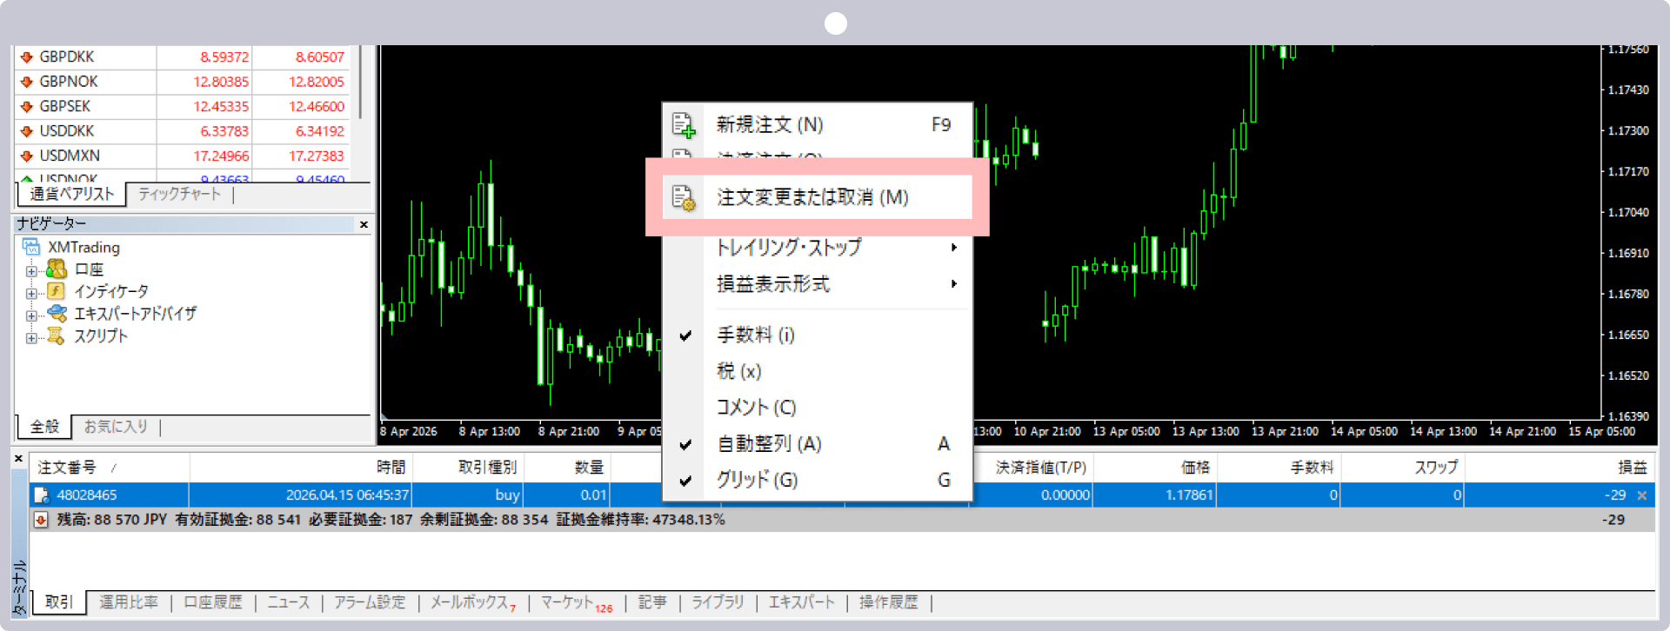Expand the エキスパートアドバイザ tree node
The width and height of the screenshot is (1670, 631).
pyautogui.click(x=32, y=316)
